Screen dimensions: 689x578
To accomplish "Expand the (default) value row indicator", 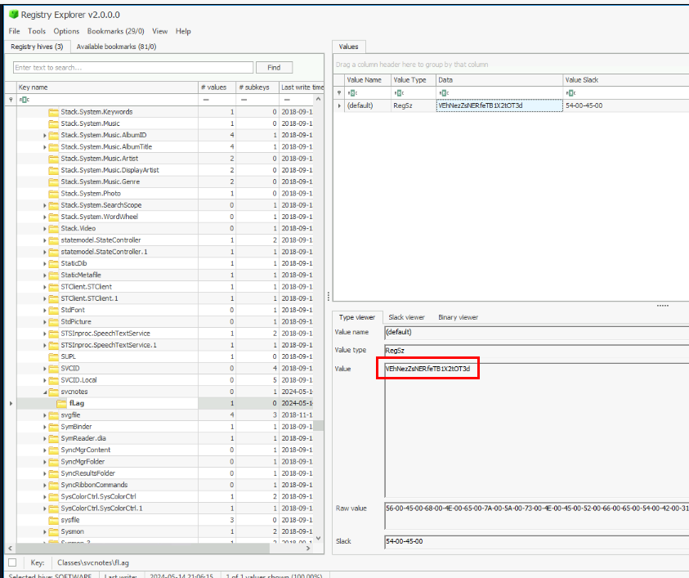I will (340, 105).
